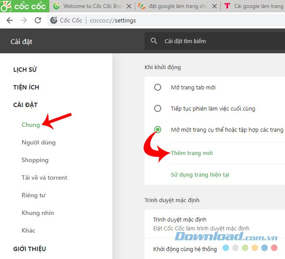285x259 pixels.
Task: Click 'Đặt Cốc Cốc làm trình duyệt mặc định' text
Action: tap(201, 228)
